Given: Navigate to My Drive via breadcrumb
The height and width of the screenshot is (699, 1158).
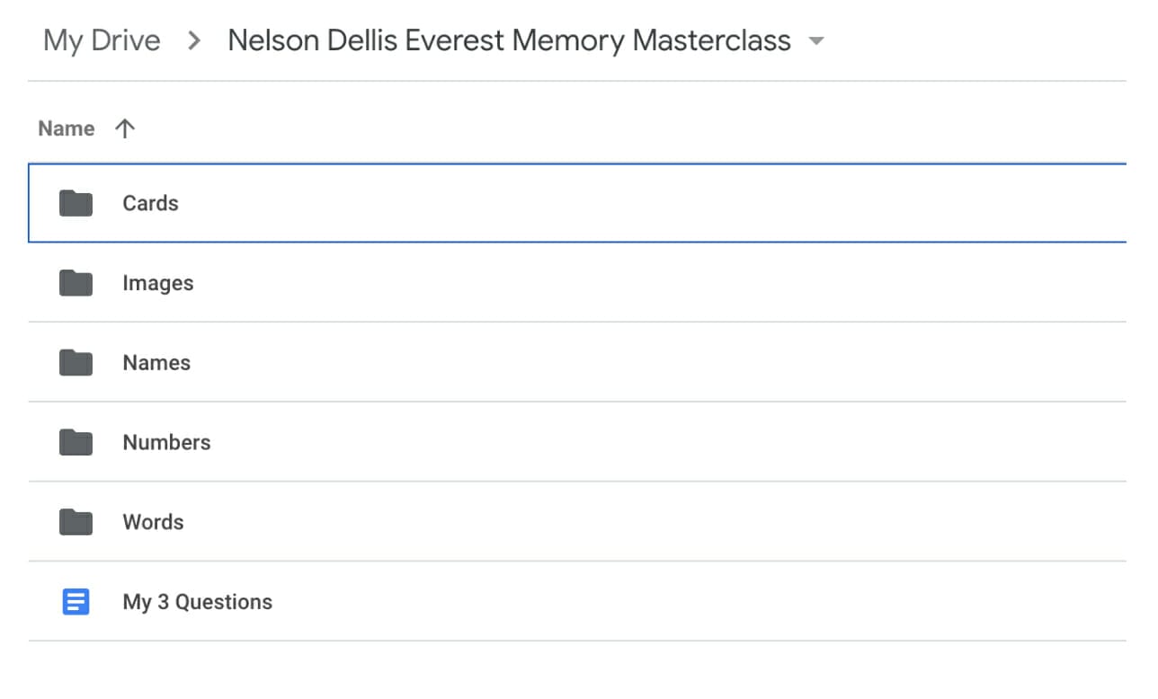Looking at the screenshot, I should click(x=102, y=40).
